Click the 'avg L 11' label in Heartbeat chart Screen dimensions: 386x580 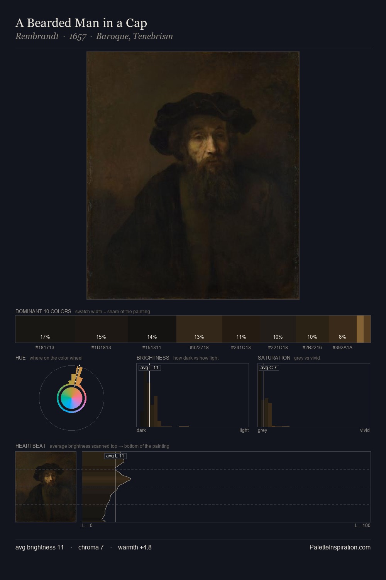(115, 456)
